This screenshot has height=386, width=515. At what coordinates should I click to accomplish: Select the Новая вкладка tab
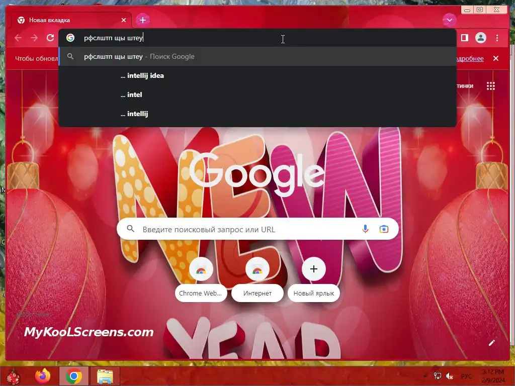71,20
